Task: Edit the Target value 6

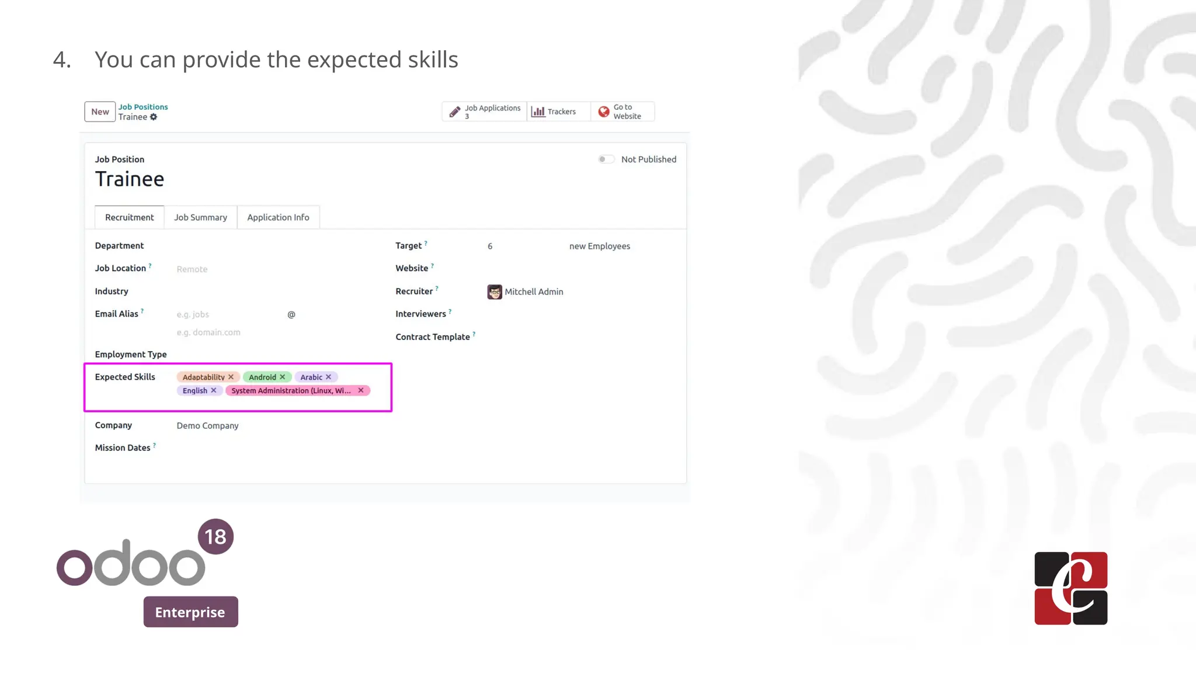Action: pos(490,247)
